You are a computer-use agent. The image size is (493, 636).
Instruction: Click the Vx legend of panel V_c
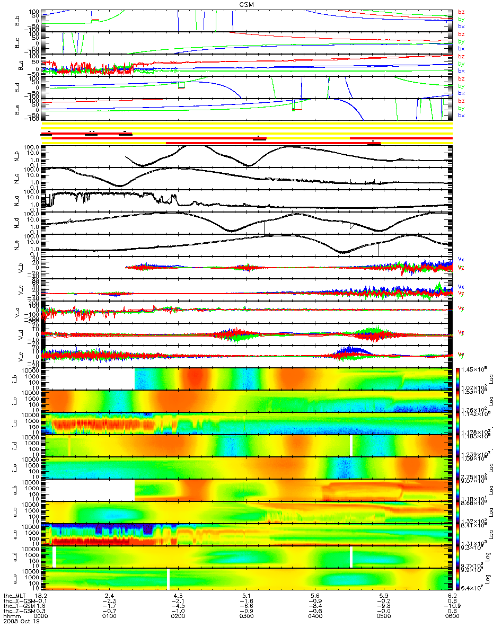(461, 286)
